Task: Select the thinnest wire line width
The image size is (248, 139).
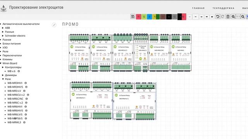Action: (190, 17)
